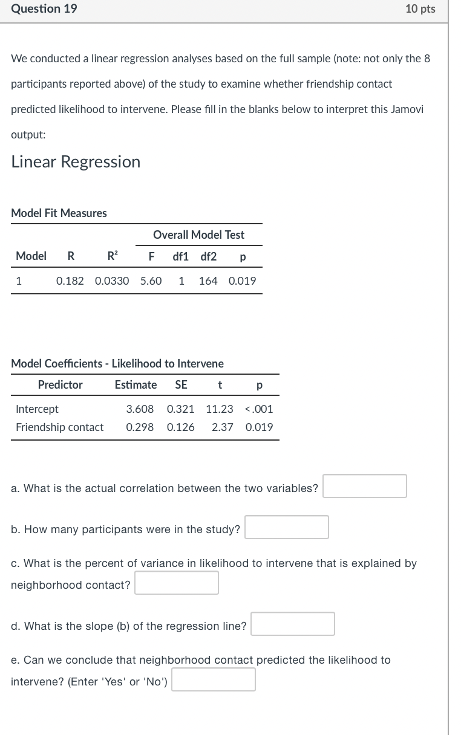Click the participants count answer field
This screenshot has width=461, height=735.
[x=286, y=527]
